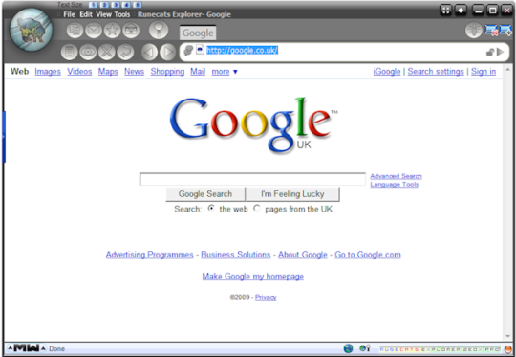The width and height of the screenshot is (516, 357).
Task: Open the Shopping link
Action: tap(167, 72)
